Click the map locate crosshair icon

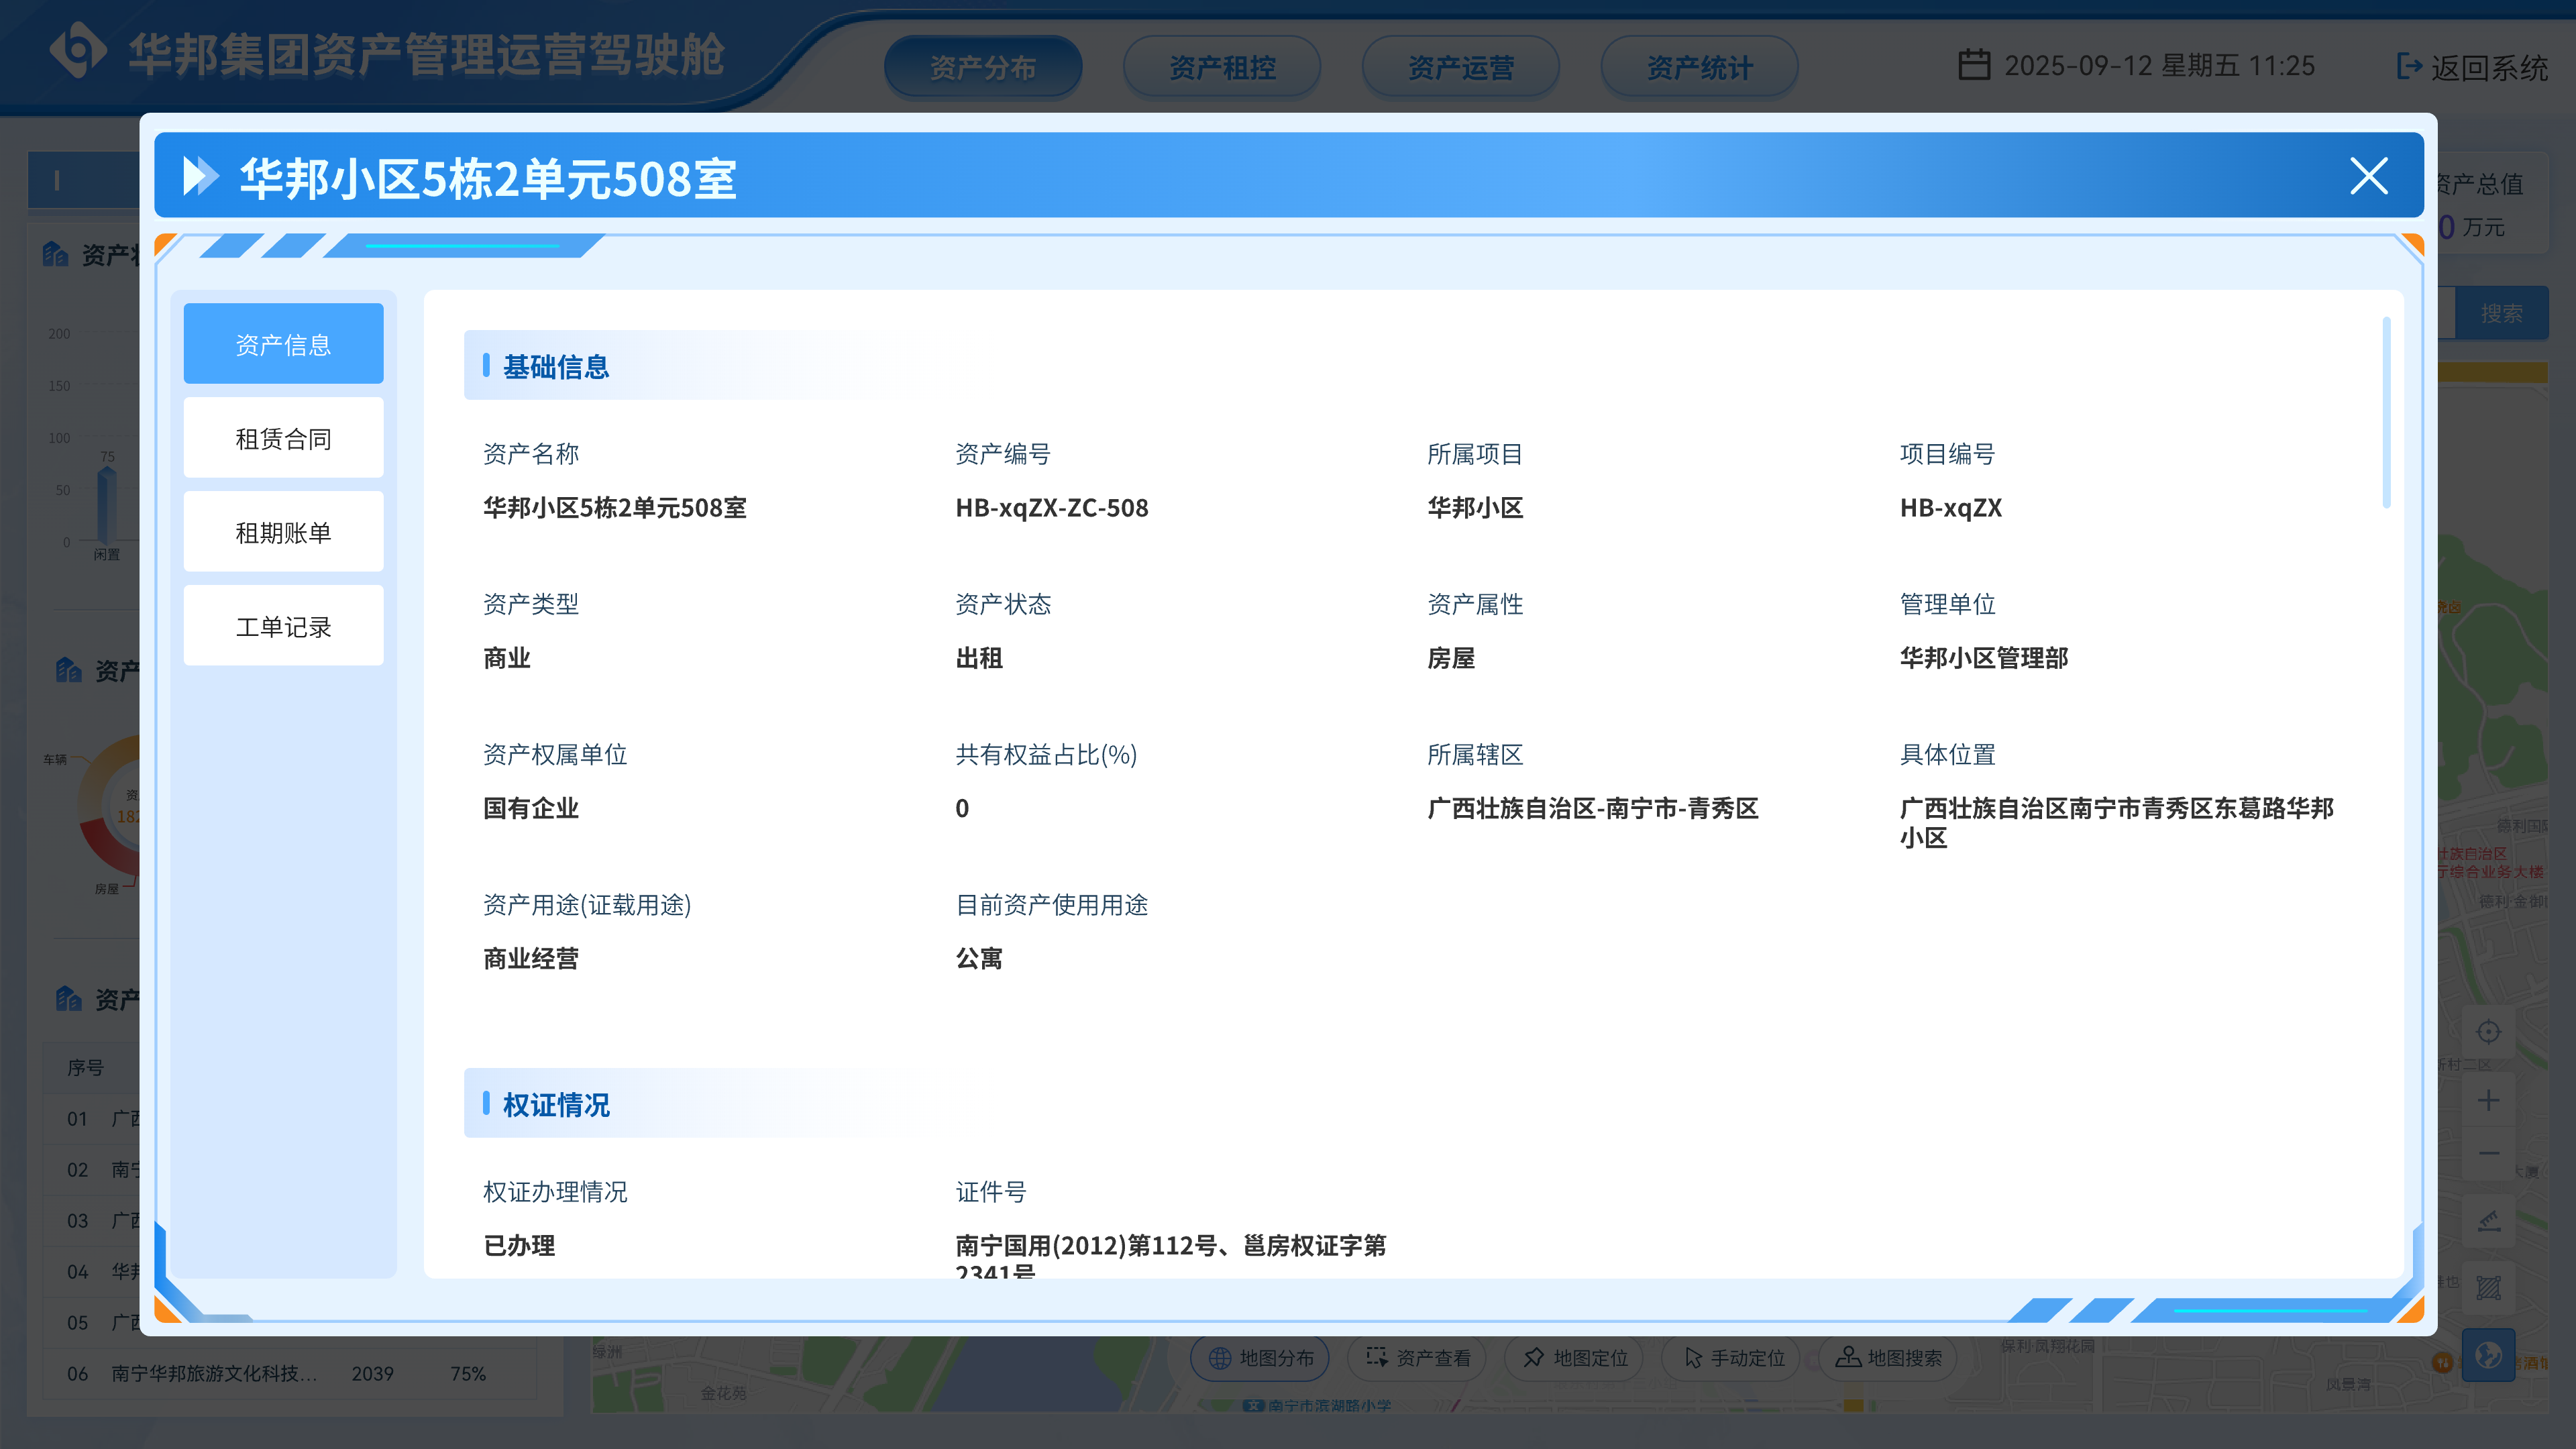click(2488, 1031)
